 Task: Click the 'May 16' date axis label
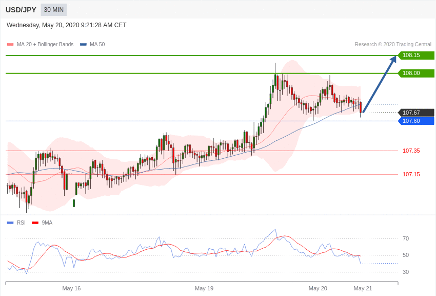[x=71, y=288]
